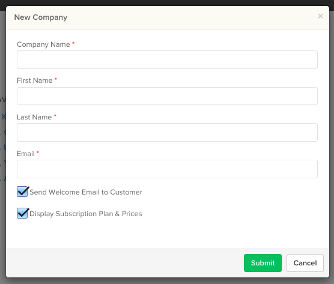Click into the First Name text box

pos(167,96)
